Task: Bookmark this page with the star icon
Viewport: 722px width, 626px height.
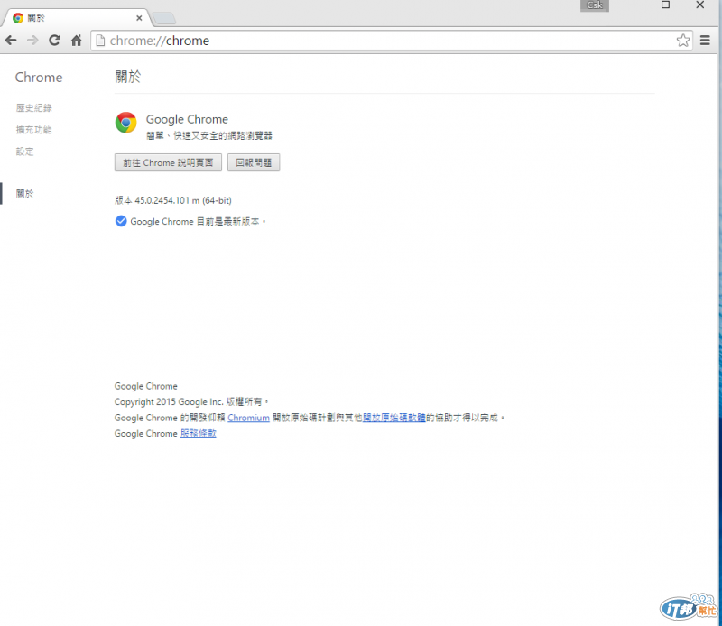Action: coord(683,41)
